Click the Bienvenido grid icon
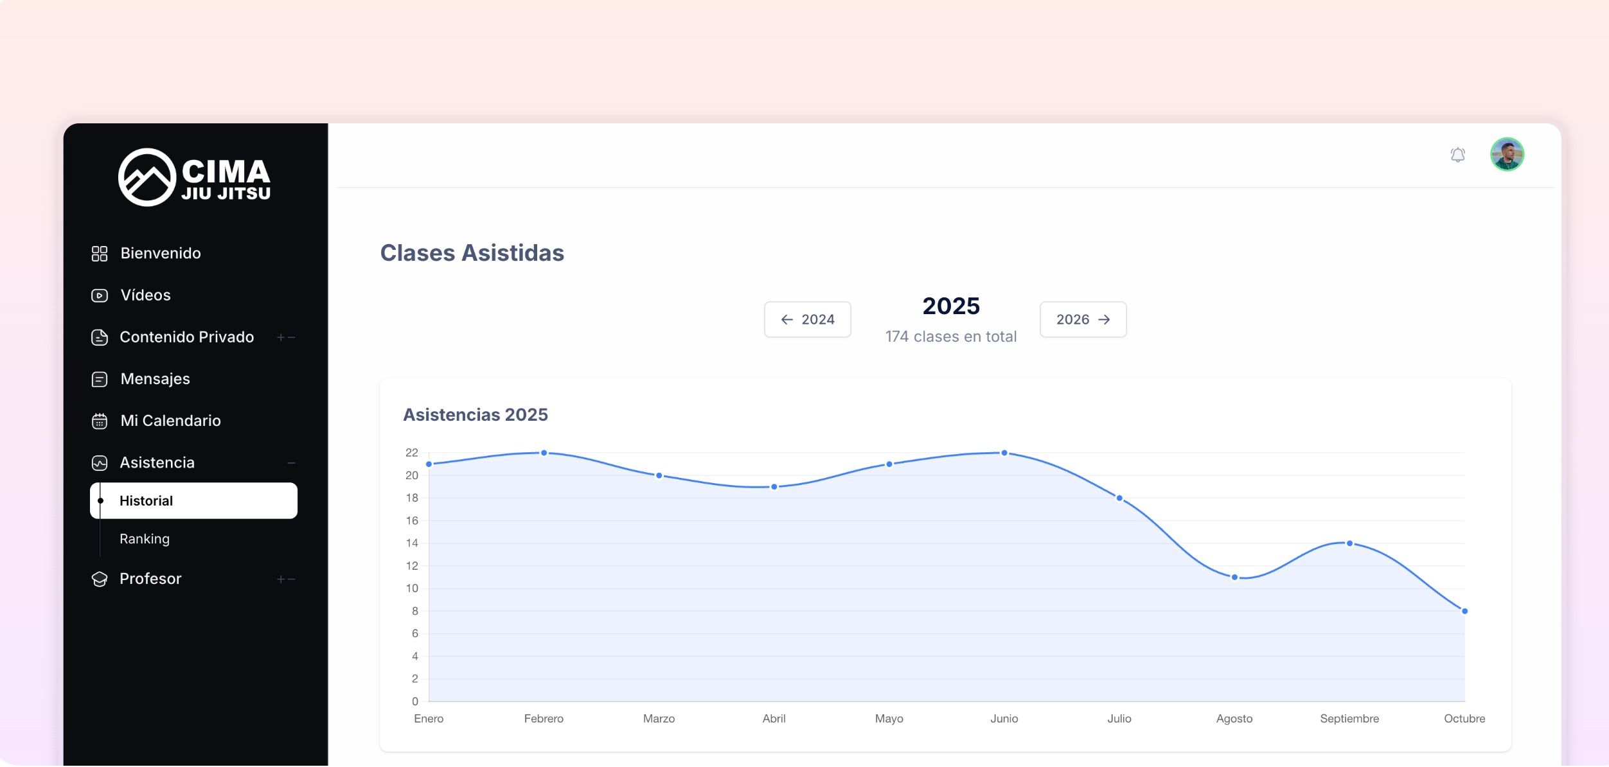Screen dimensions: 1609x767 100,254
